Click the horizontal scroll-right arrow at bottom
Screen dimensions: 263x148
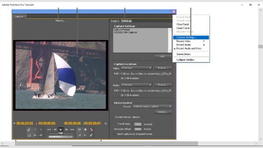(256, 144)
